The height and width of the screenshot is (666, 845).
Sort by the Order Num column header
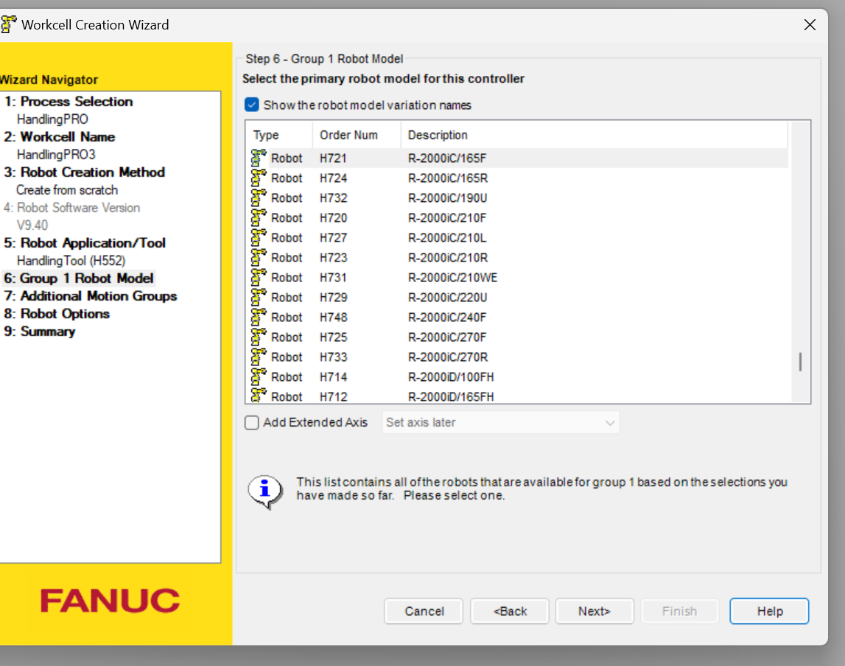click(x=357, y=135)
